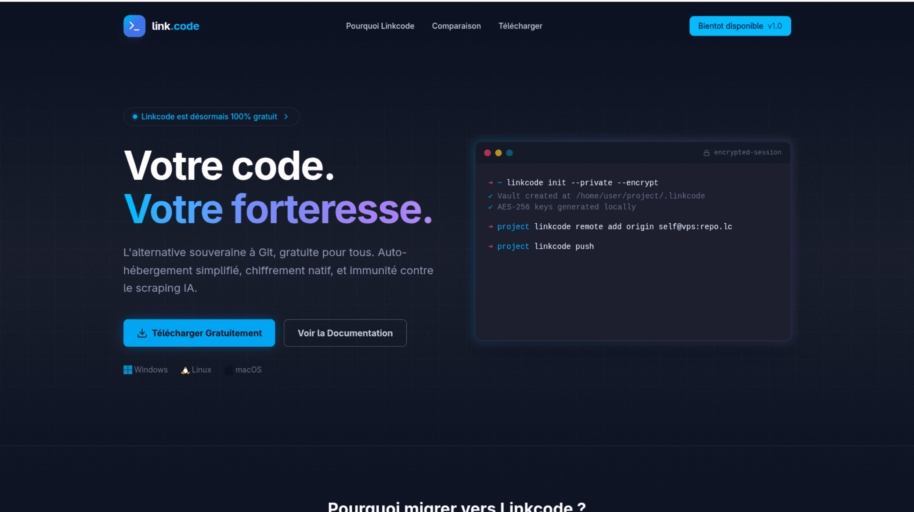Click the blue dot in the gratuit banner
Screen dimensions: 914x512
click(x=135, y=116)
